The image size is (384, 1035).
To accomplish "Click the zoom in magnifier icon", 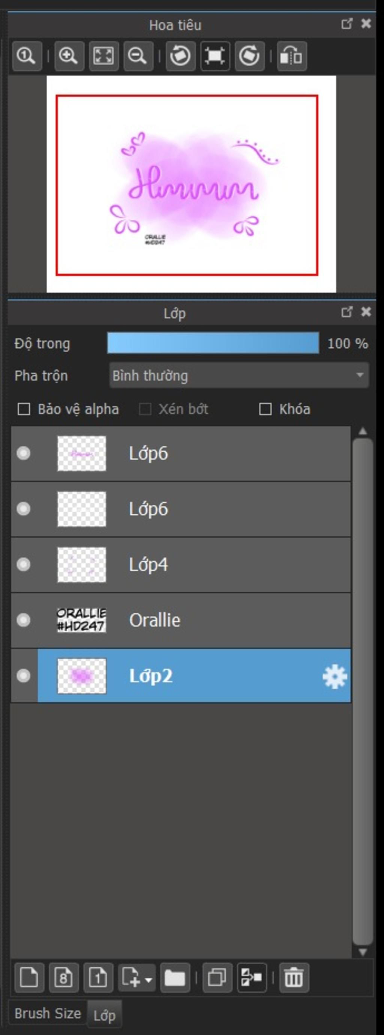I will click(x=69, y=56).
